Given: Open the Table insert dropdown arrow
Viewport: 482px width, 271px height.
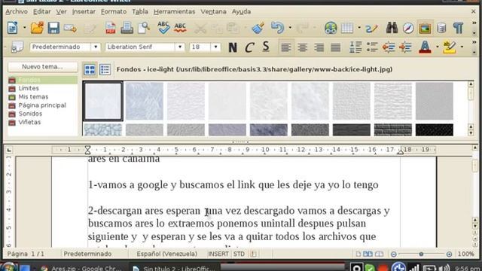Looking at the screenshot, I should pos(359,28).
